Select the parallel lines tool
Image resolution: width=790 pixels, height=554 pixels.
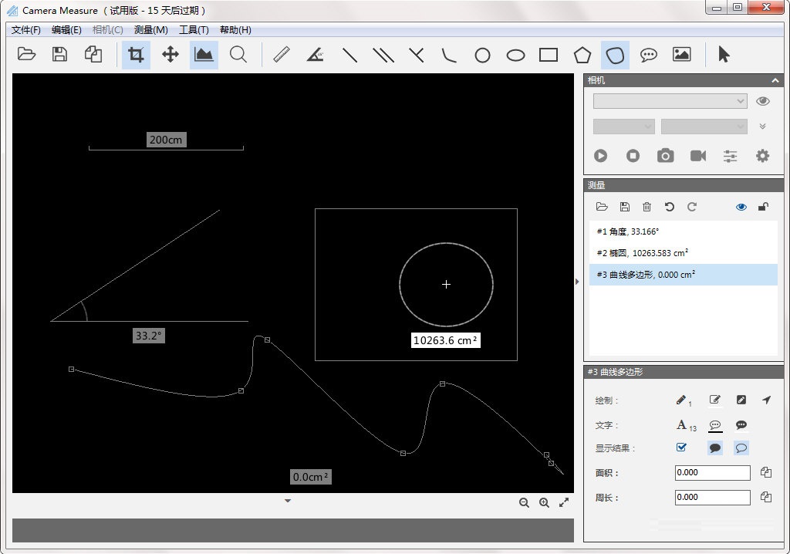383,54
